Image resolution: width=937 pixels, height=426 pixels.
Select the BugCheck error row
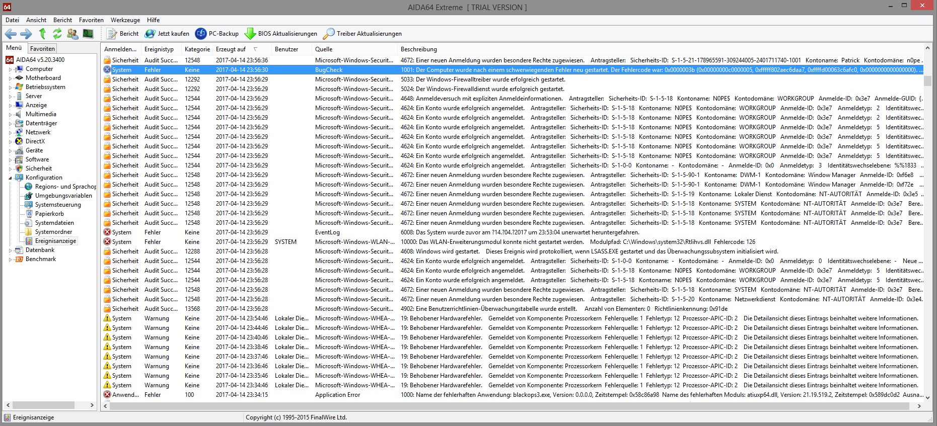pos(513,70)
